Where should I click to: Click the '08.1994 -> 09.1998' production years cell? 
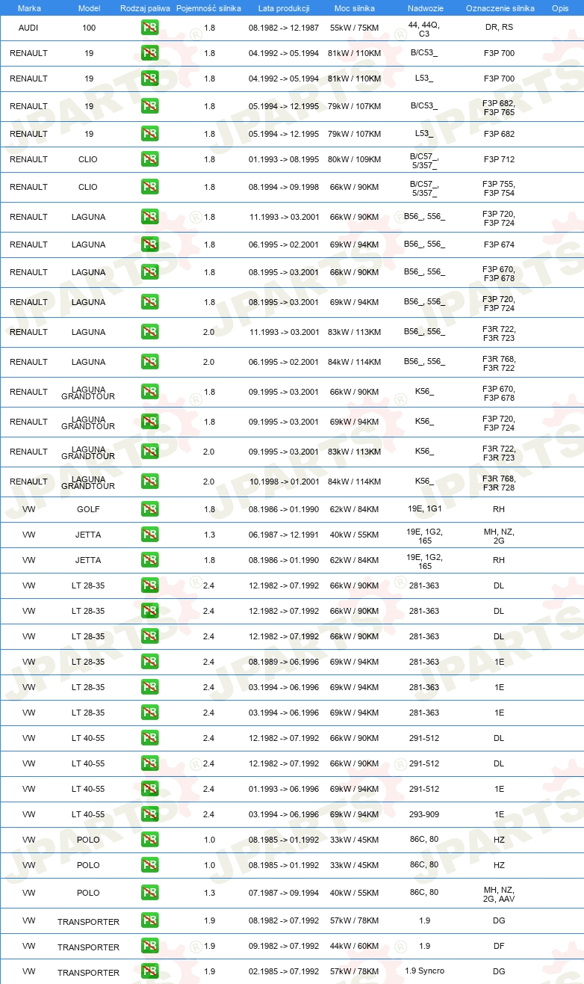click(284, 187)
